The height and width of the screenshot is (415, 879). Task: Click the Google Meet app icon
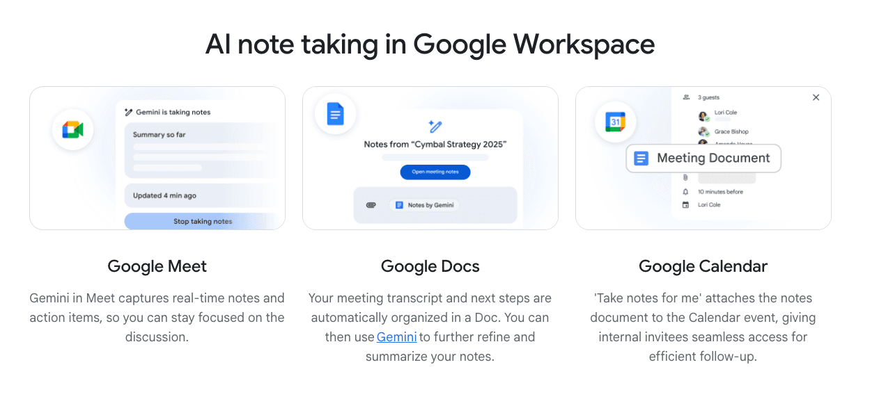point(72,129)
